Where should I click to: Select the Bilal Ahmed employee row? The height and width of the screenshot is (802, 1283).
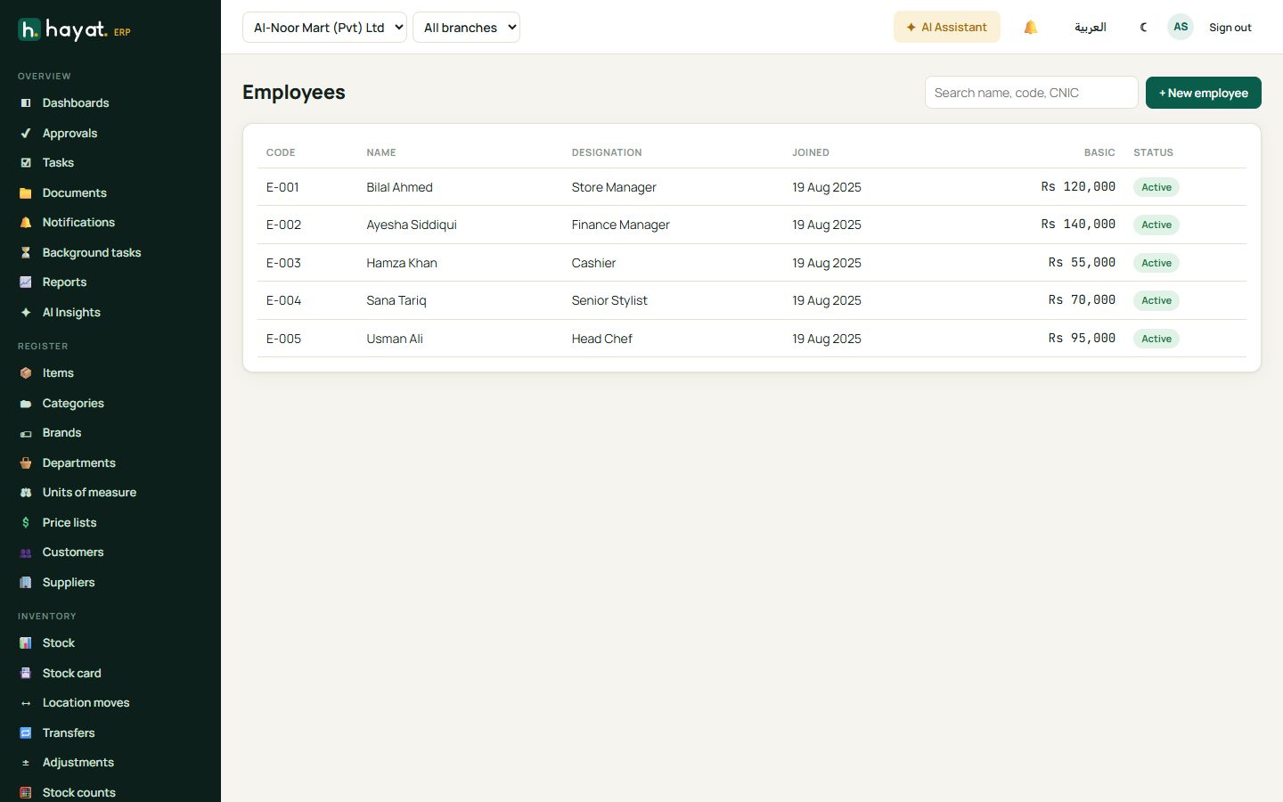pyautogui.click(x=752, y=187)
